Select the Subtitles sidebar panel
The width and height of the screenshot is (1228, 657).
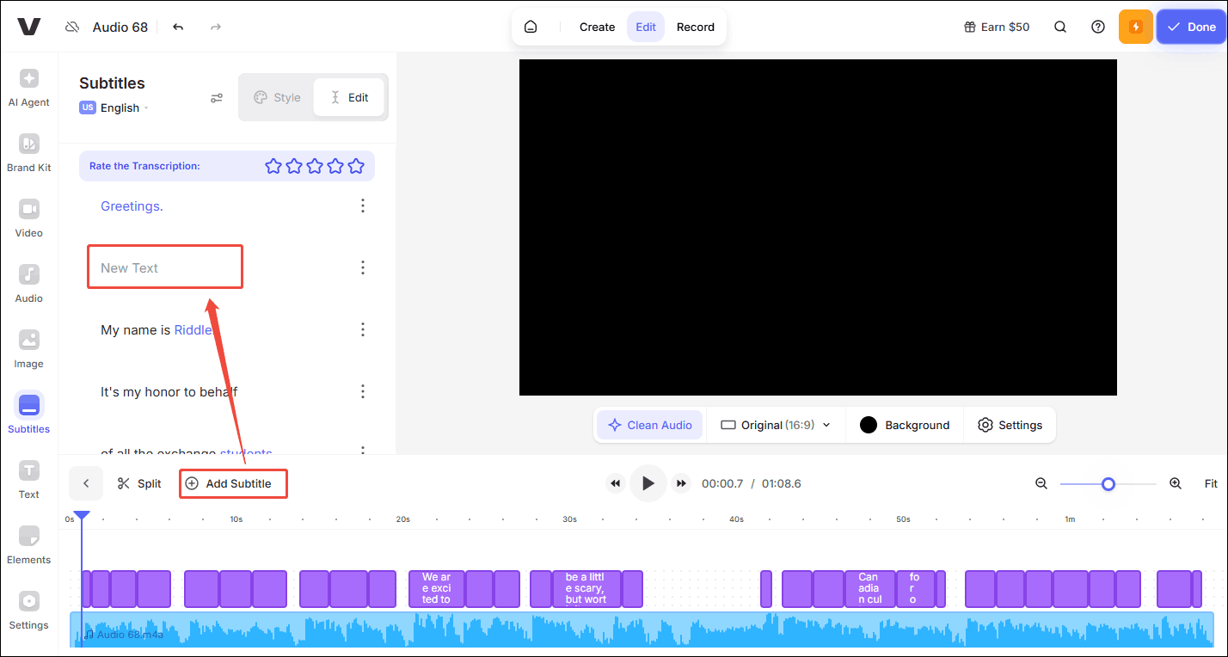[x=29, y=414]
